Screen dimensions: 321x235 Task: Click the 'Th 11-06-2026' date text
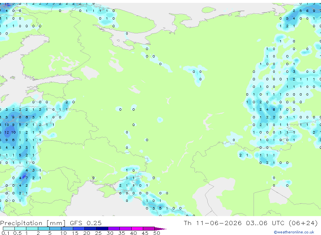[213, 223]
